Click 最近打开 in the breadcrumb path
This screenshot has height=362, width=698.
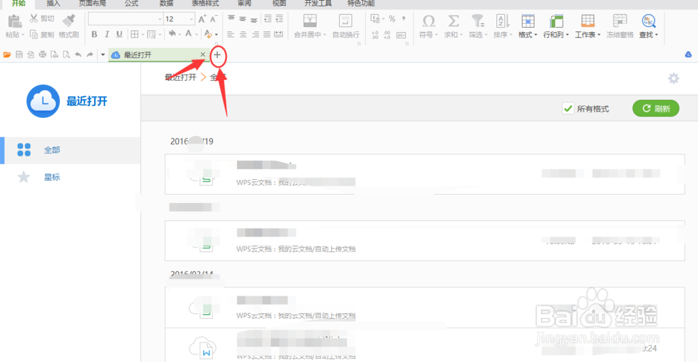click(181, 77)
